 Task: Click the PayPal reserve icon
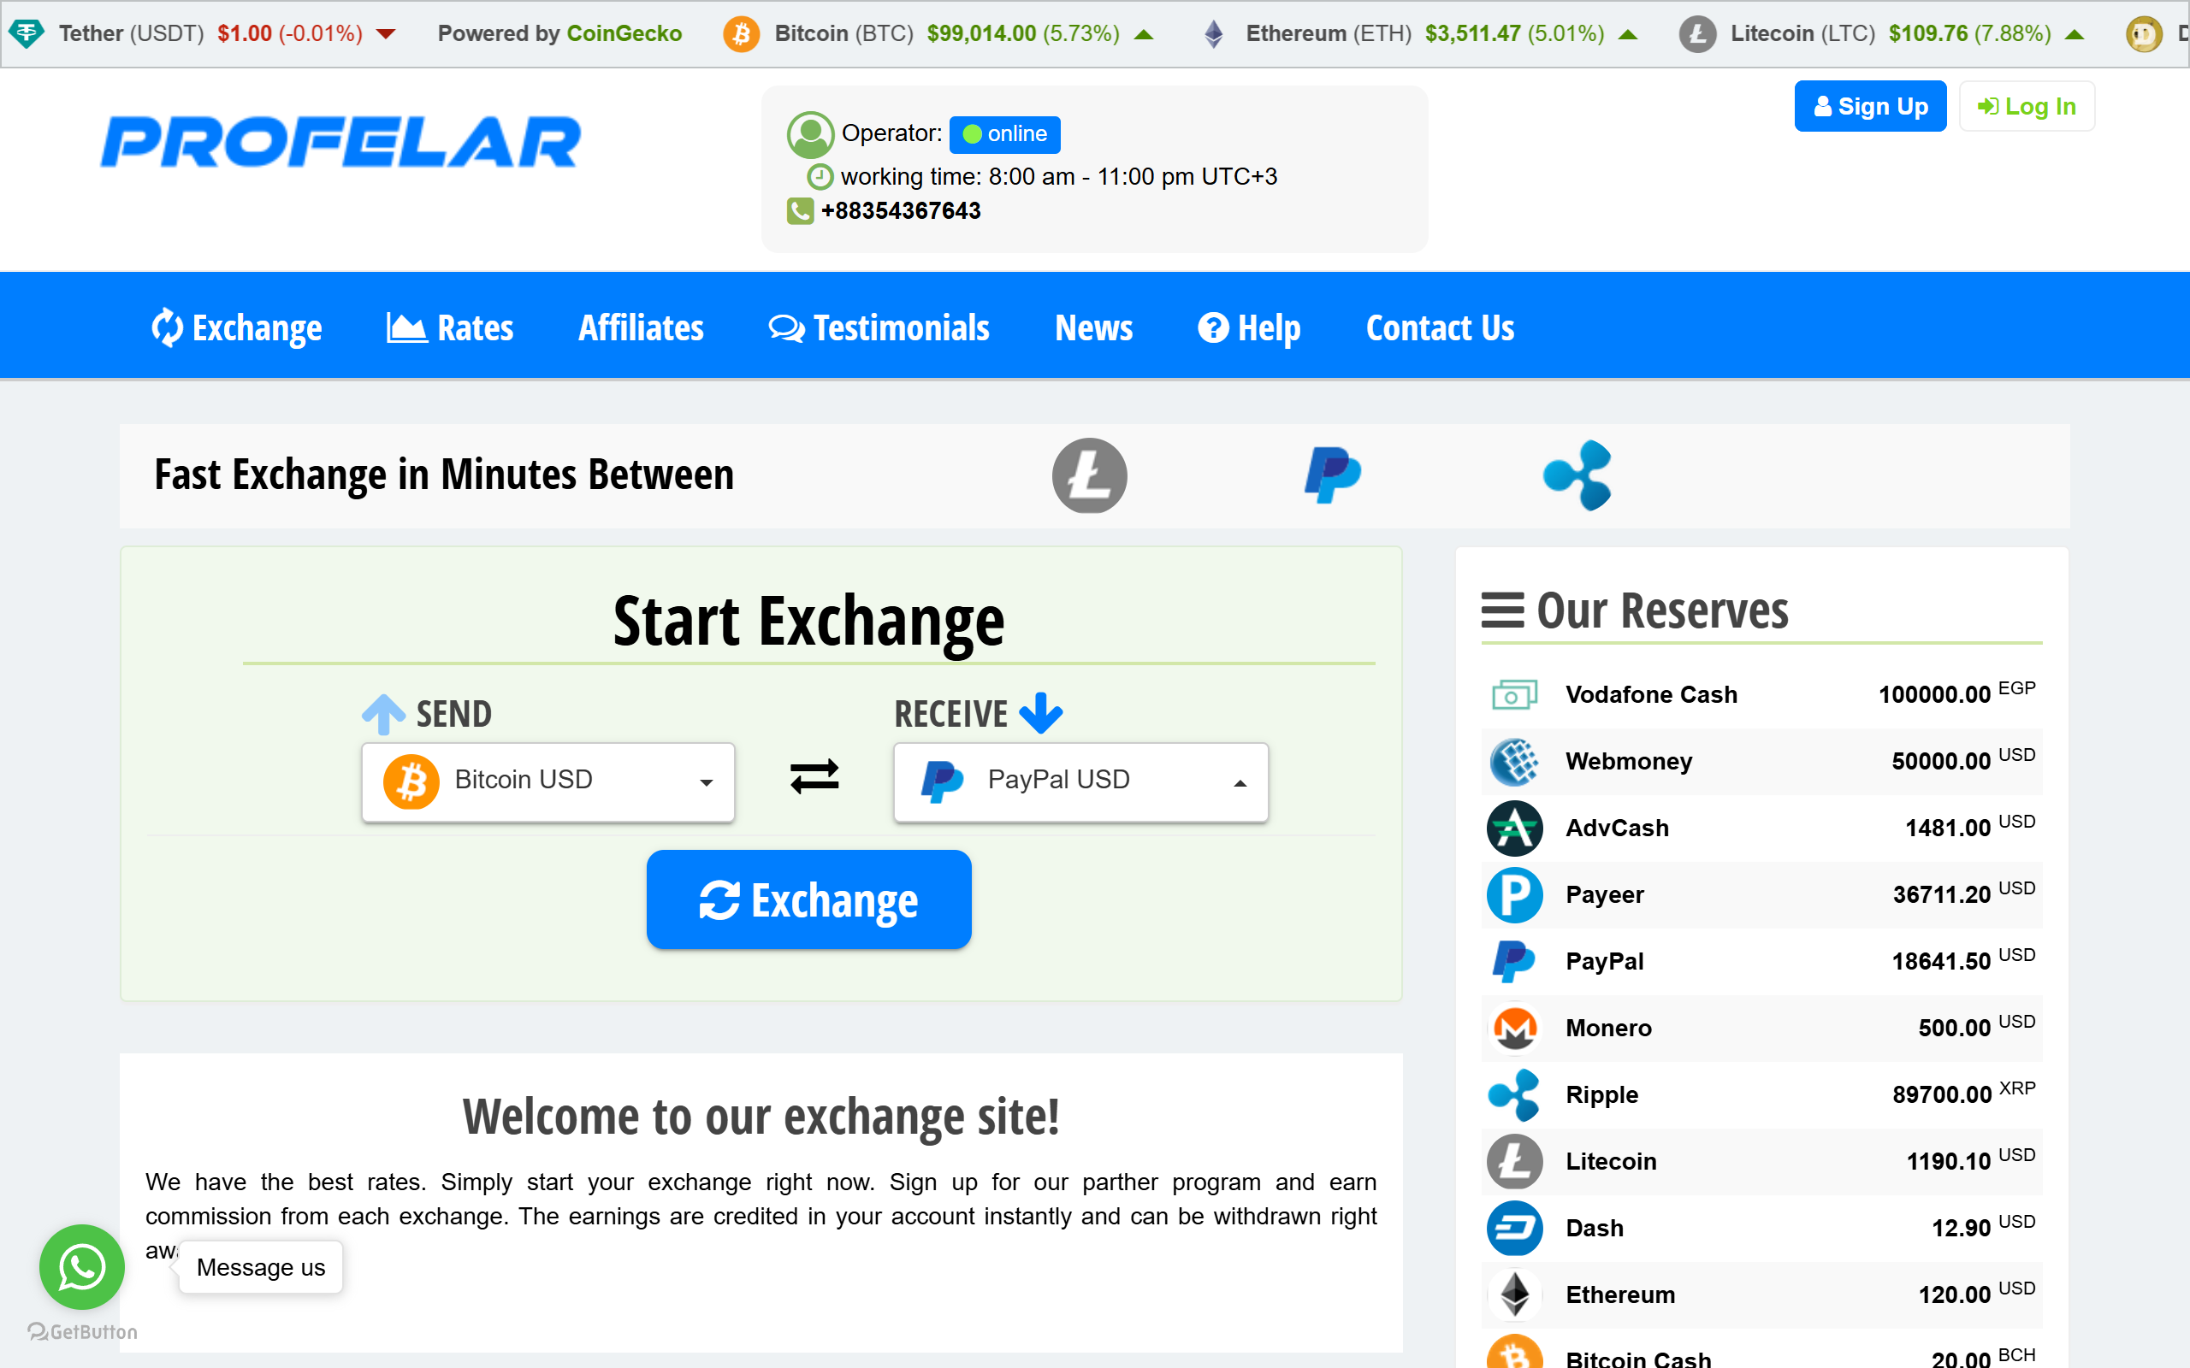pos(1515,962)
